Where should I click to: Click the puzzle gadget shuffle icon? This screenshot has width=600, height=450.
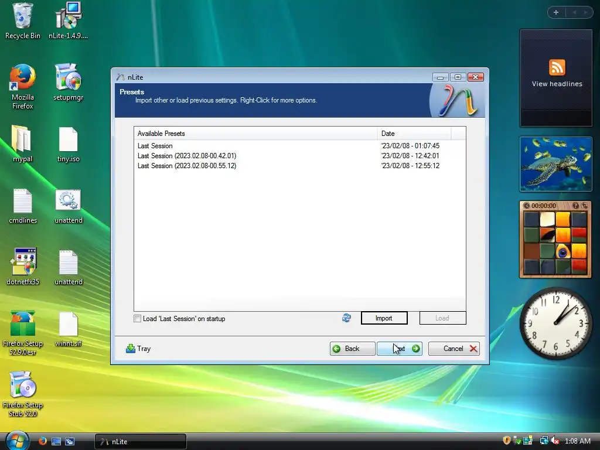point(584,206)
